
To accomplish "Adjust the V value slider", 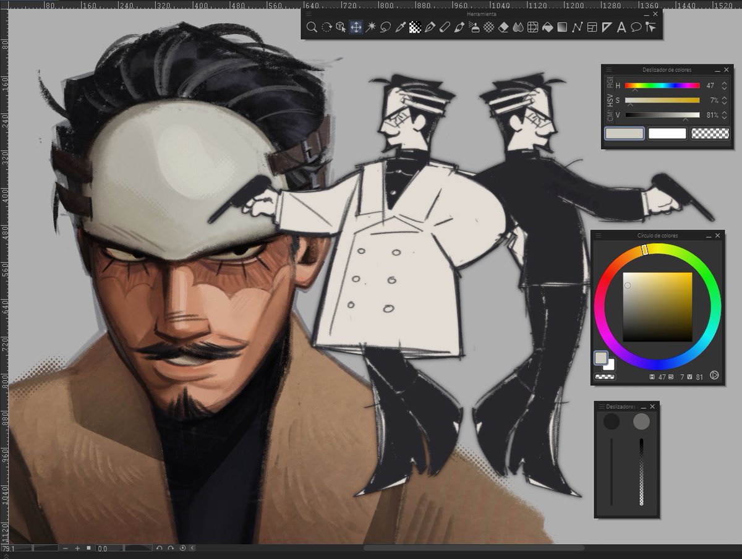I will (662, 115).
